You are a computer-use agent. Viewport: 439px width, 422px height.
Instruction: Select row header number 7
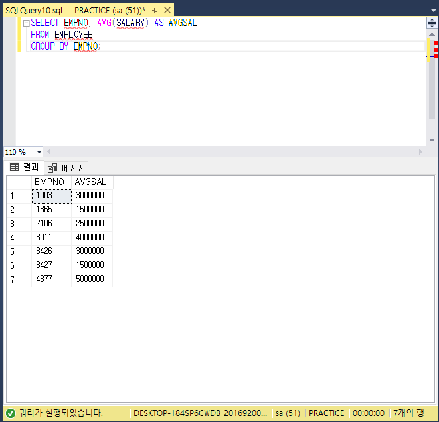[19, 280]
